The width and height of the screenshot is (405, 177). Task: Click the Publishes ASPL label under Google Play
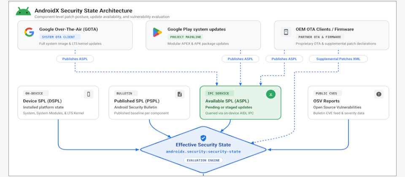pos(240,59)
